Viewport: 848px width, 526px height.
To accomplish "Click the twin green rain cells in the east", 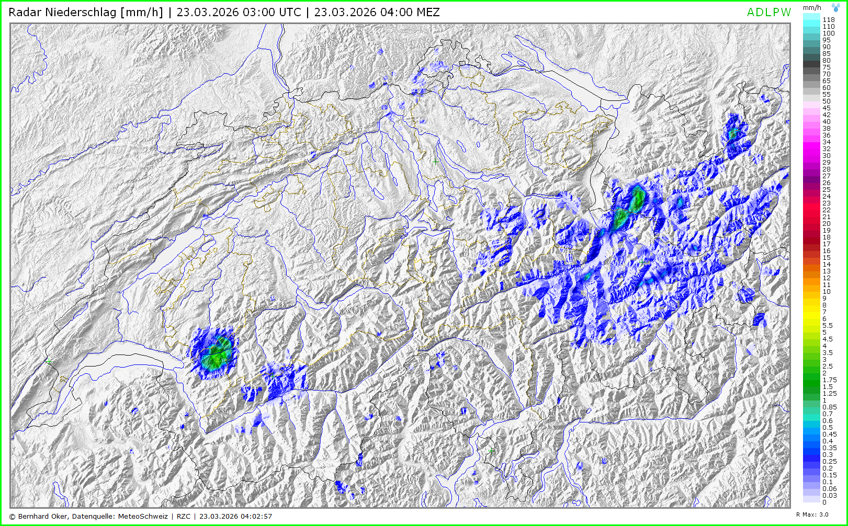I will [628, 208].
